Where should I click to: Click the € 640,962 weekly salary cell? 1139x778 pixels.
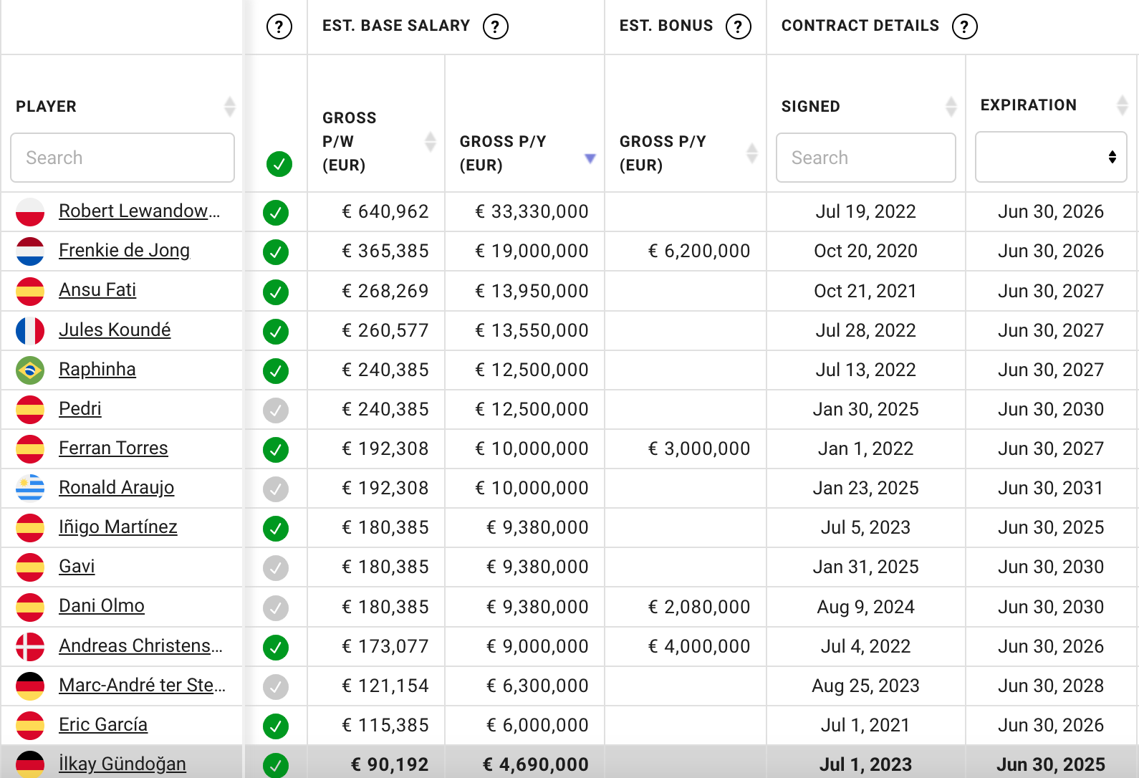tap(385, 212)
